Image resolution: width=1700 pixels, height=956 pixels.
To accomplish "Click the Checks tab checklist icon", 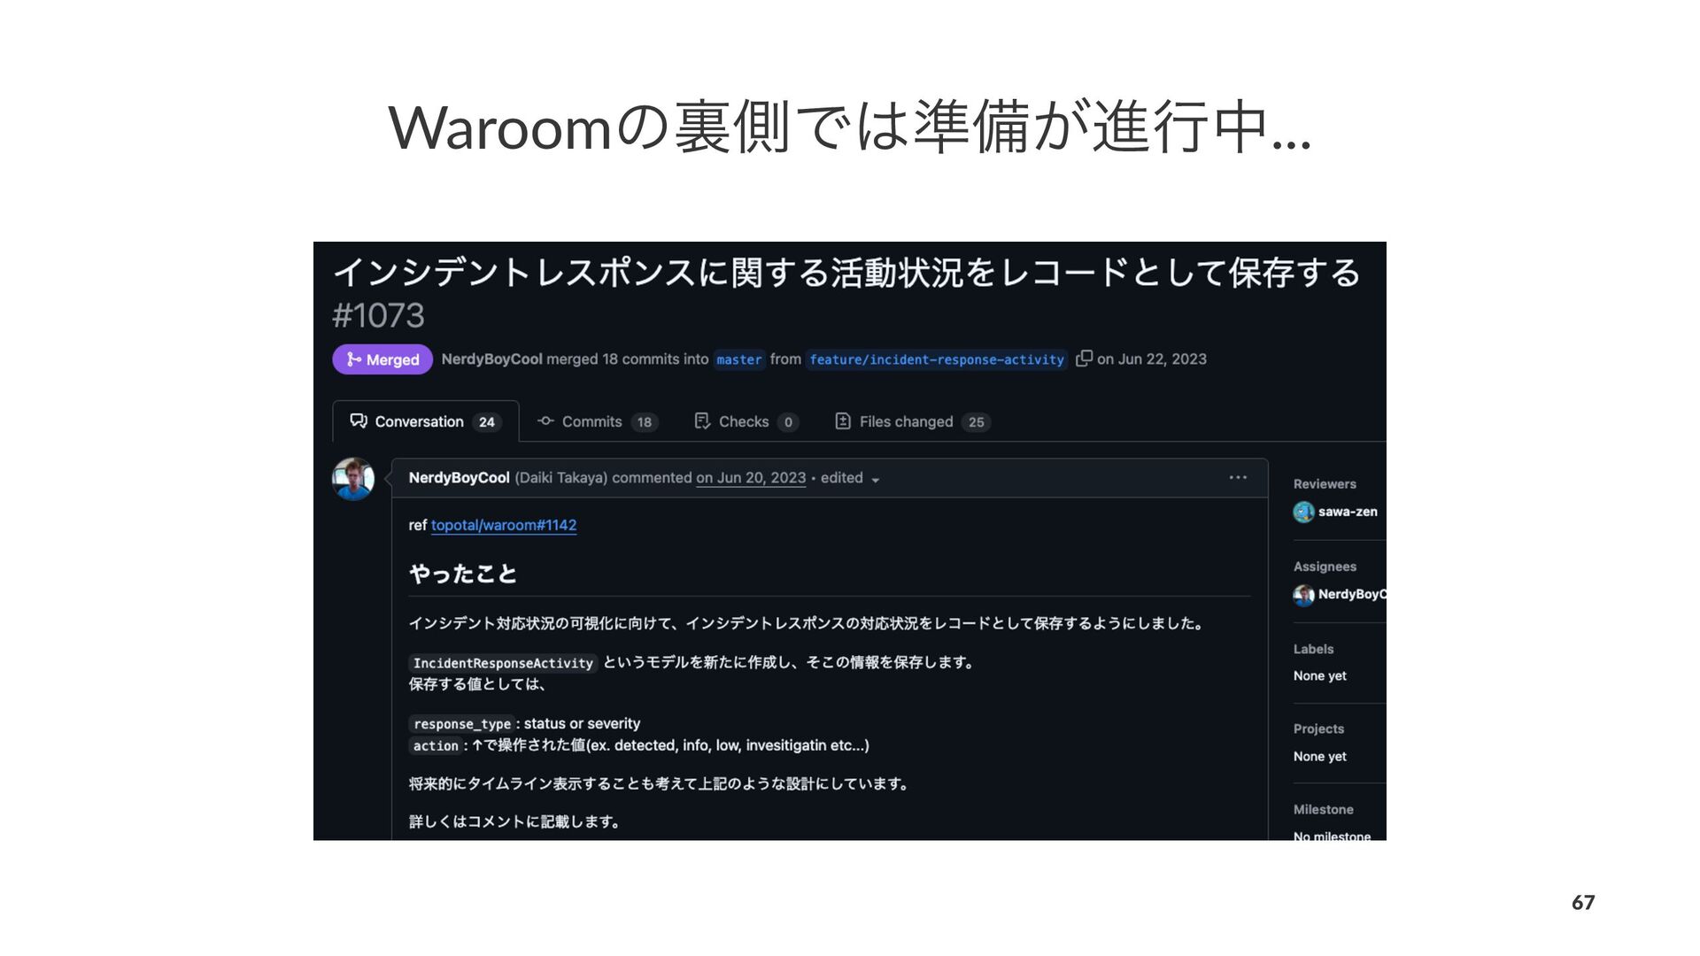I will [702, 421].
